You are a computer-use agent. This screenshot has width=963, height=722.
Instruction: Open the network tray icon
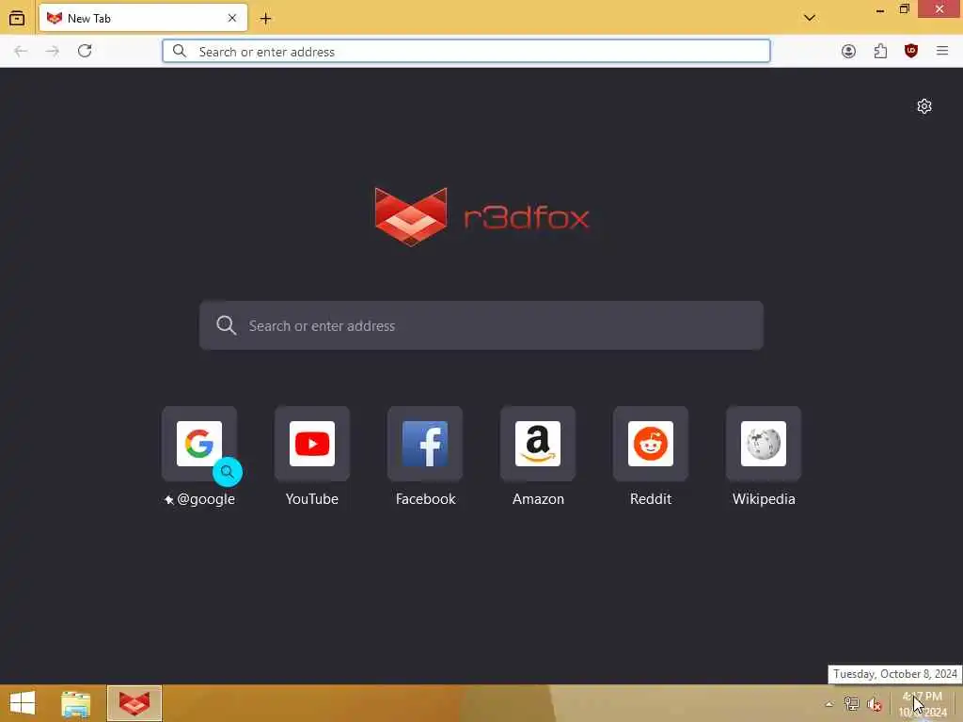(x=851, y=704)
